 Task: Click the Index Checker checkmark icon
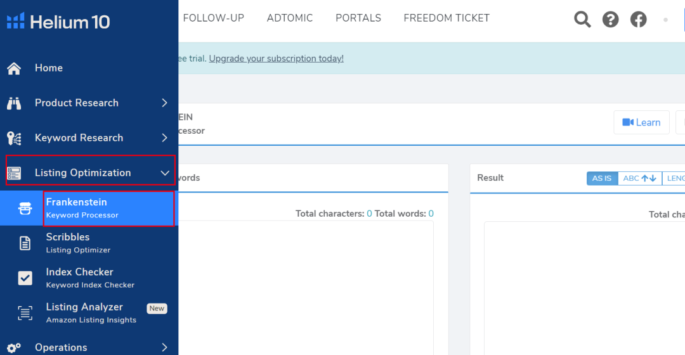coord(25,278)
